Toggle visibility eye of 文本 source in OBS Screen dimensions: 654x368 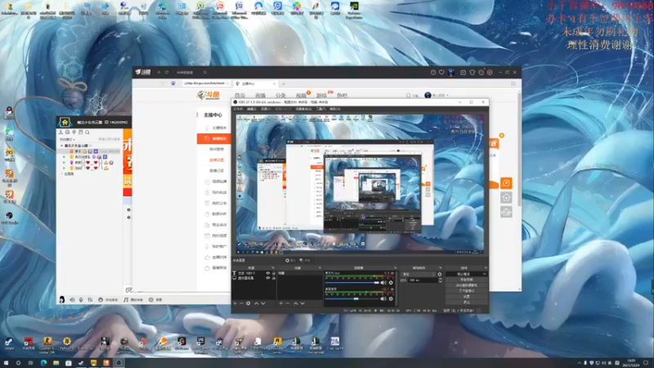coord(268,273)
